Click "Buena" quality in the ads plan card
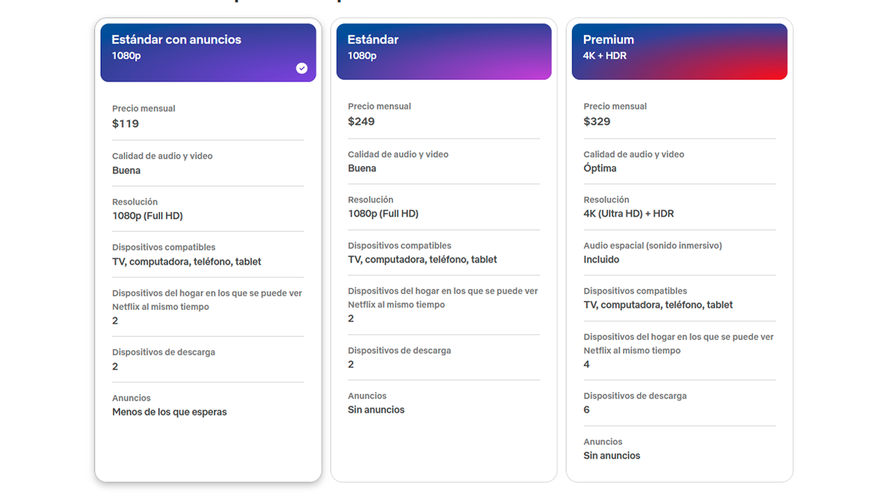This screenshot has height=494, width=878. tap(126, 170)
